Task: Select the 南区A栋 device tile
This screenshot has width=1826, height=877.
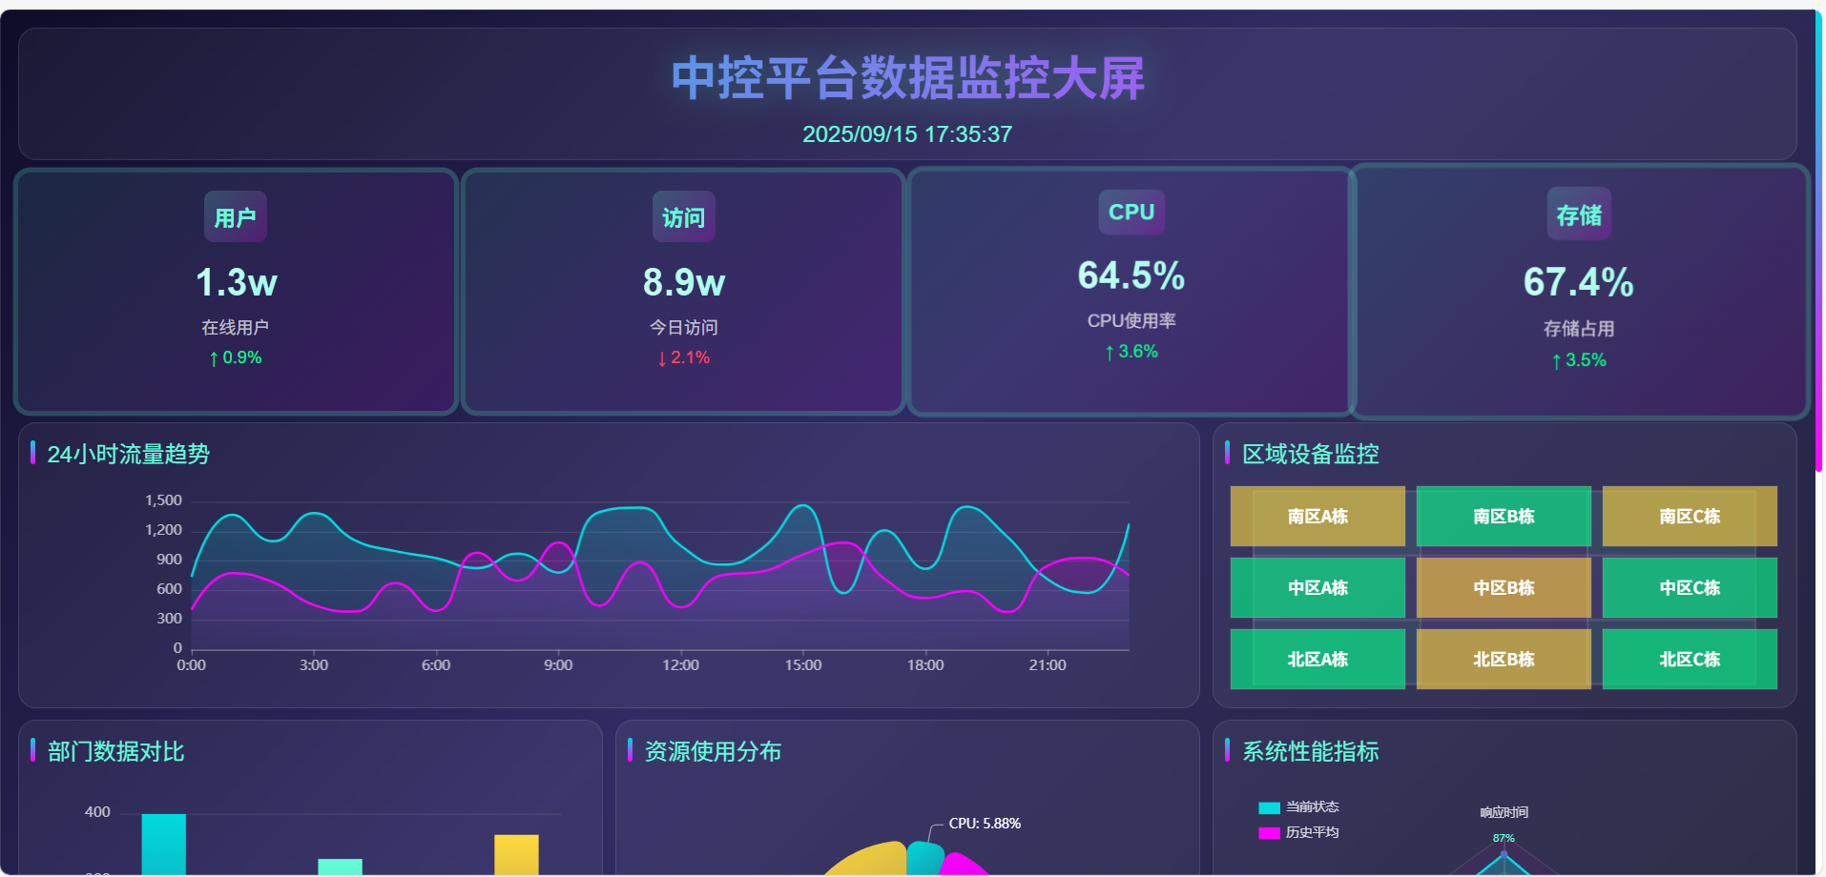Action: (x=1318, y=516)
